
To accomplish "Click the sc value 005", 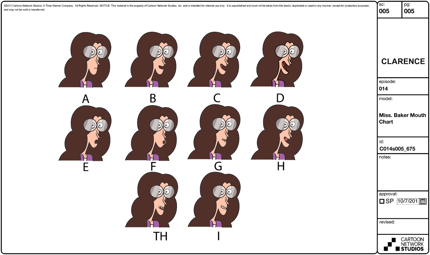I will [x=384, y=11].
